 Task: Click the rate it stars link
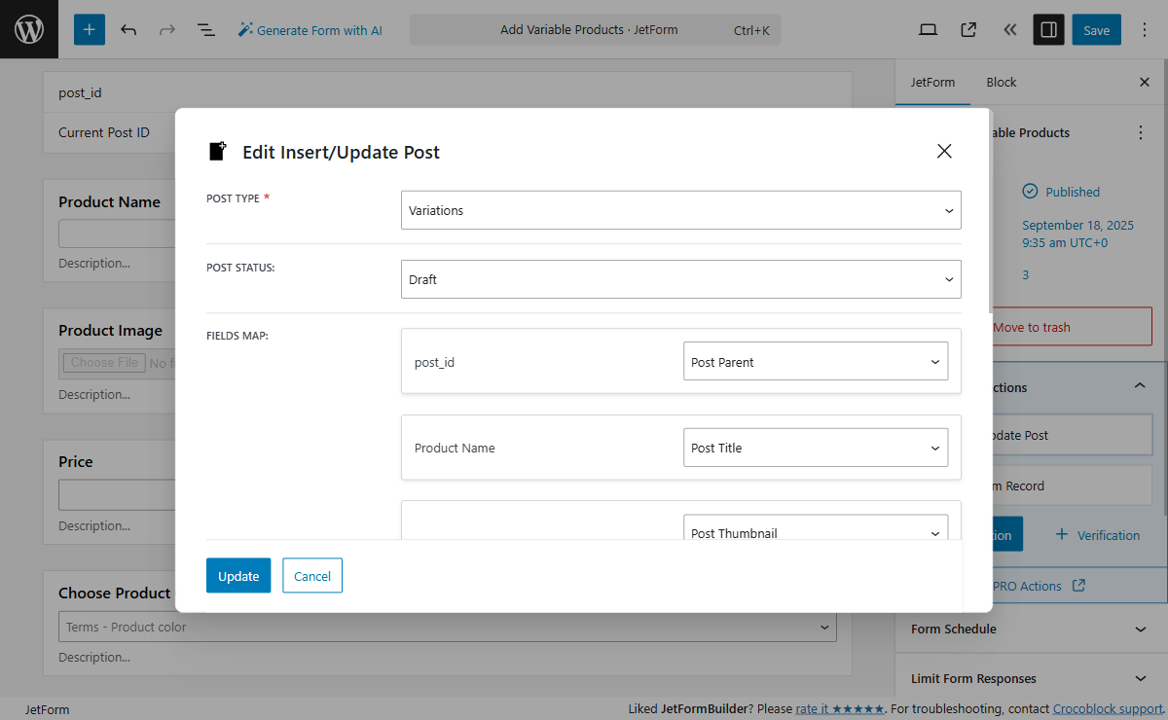tap(839, 709)
